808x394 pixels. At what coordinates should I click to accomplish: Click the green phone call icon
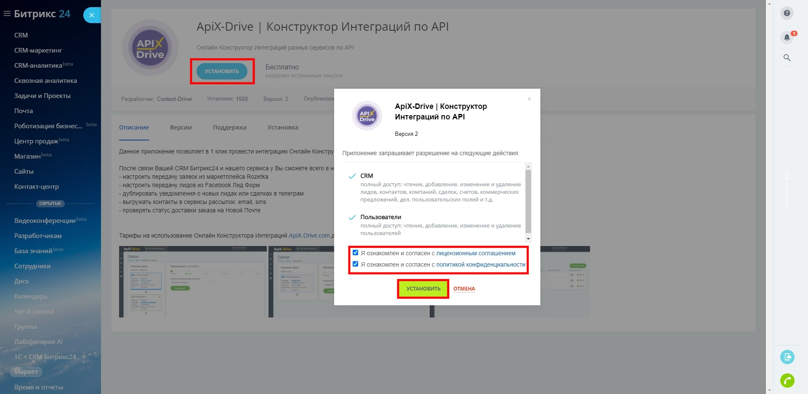[787, 381]
